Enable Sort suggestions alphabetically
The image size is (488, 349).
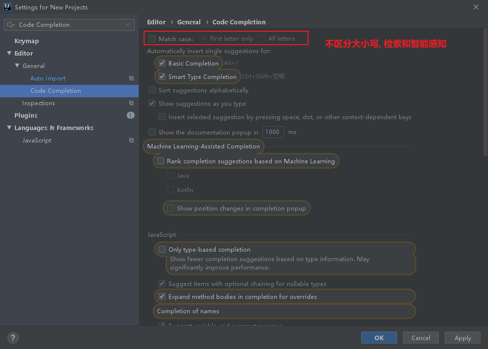pyautogui.click(x=152, y=90)
